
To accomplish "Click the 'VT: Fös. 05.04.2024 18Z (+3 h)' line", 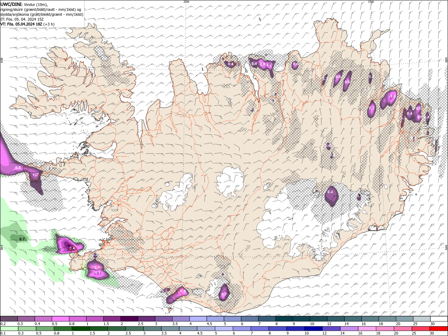I will point(28,24).
